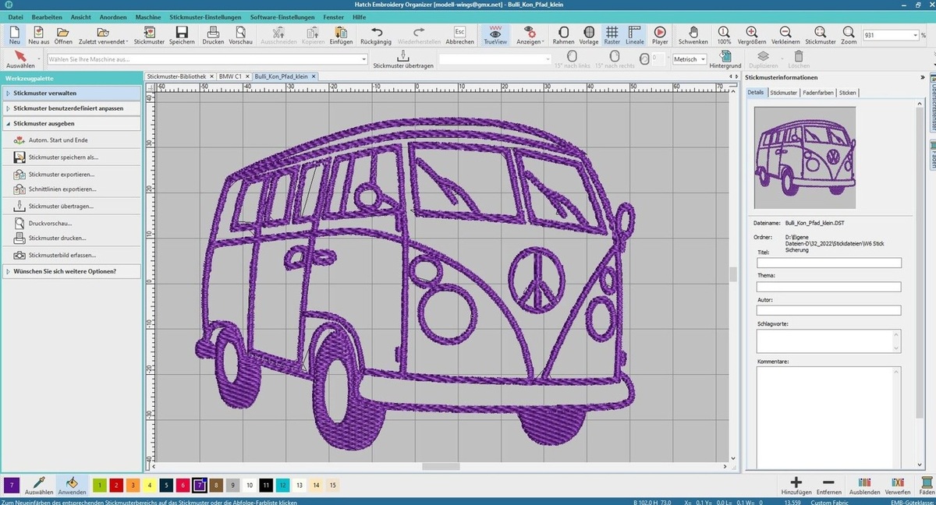
Task: Open the Anordnen menu
Action: pos(113,16)
